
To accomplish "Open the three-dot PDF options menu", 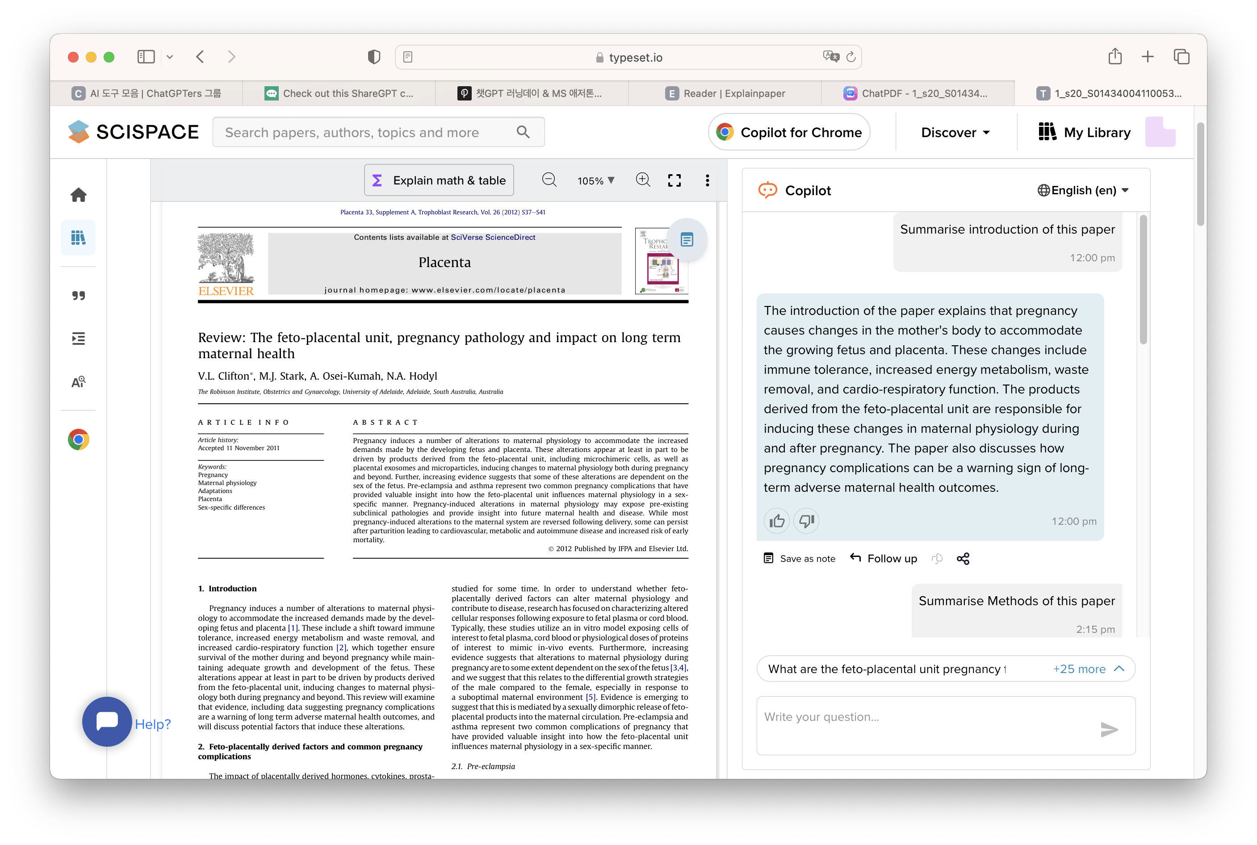I will (707, 180).
